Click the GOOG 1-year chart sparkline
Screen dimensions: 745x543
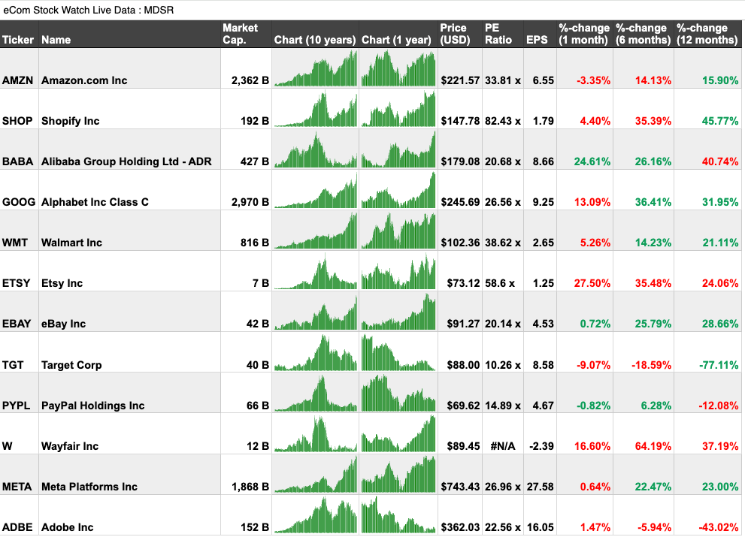coord(398,191)
